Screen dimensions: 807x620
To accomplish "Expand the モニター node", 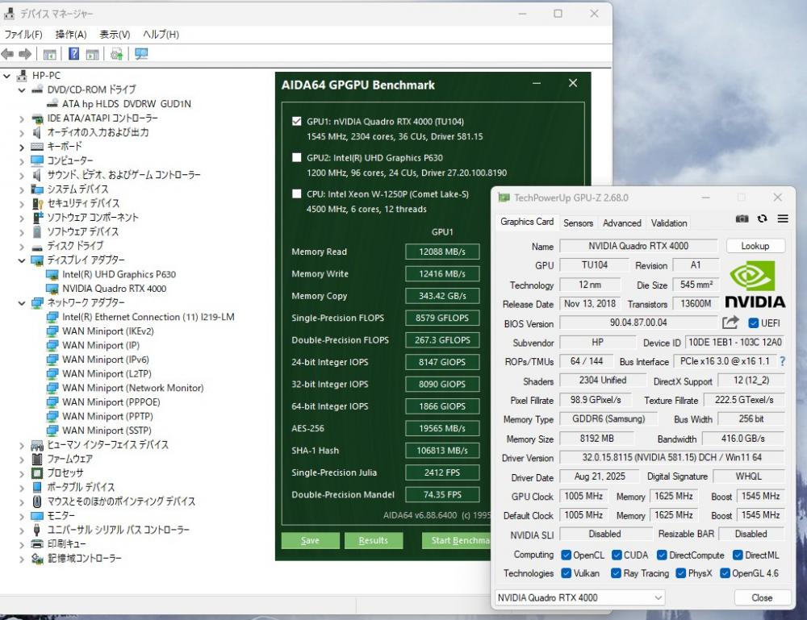I will [x=22, y=516].
